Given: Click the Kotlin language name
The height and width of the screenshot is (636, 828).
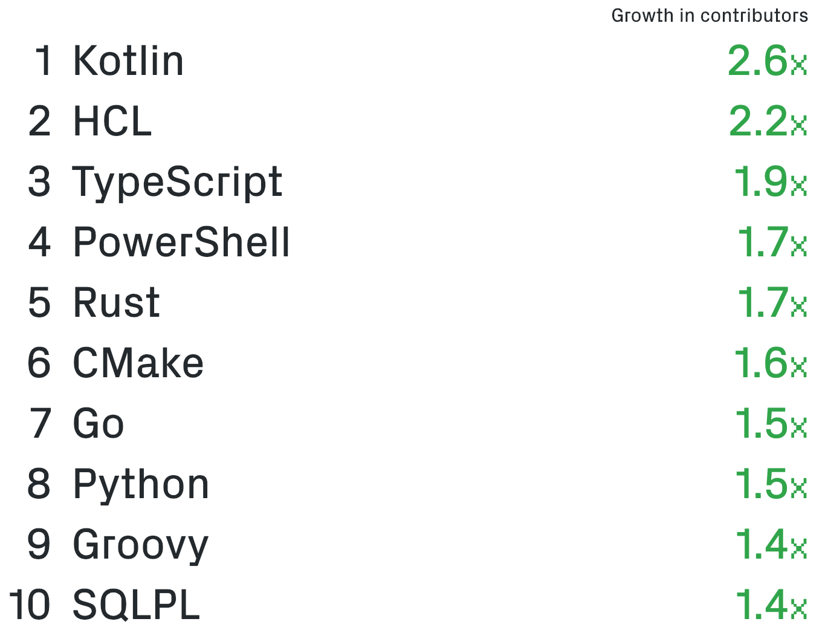Looking at the screenshot, I should [x=128, y=61].
